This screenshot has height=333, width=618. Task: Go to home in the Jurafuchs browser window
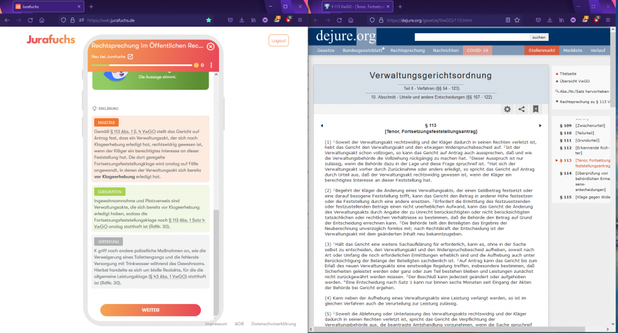[42, 20]
